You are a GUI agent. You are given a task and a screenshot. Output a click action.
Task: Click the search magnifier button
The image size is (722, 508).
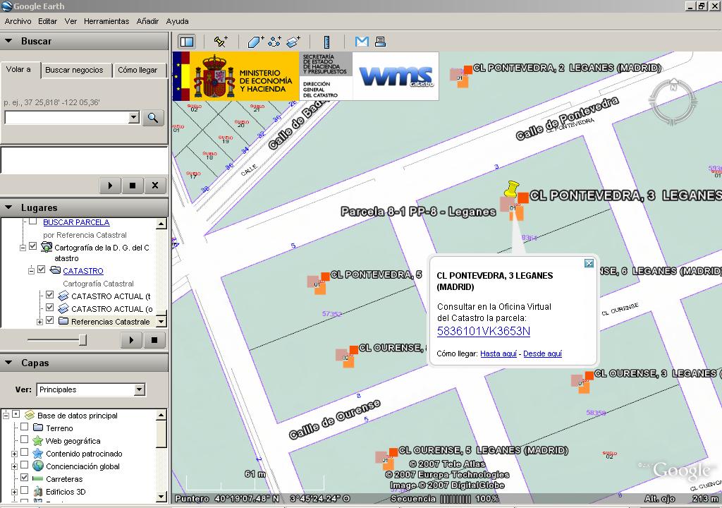pos(153,118)
